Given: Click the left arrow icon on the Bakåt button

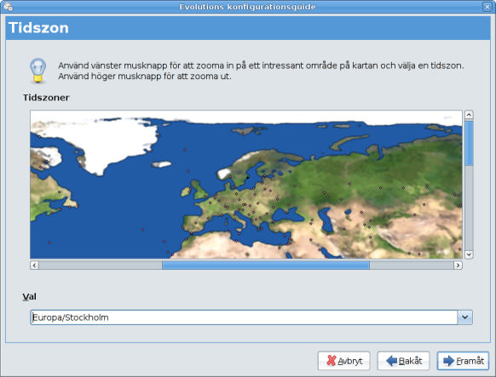Looking at the screenshot, I should (391, 361).
